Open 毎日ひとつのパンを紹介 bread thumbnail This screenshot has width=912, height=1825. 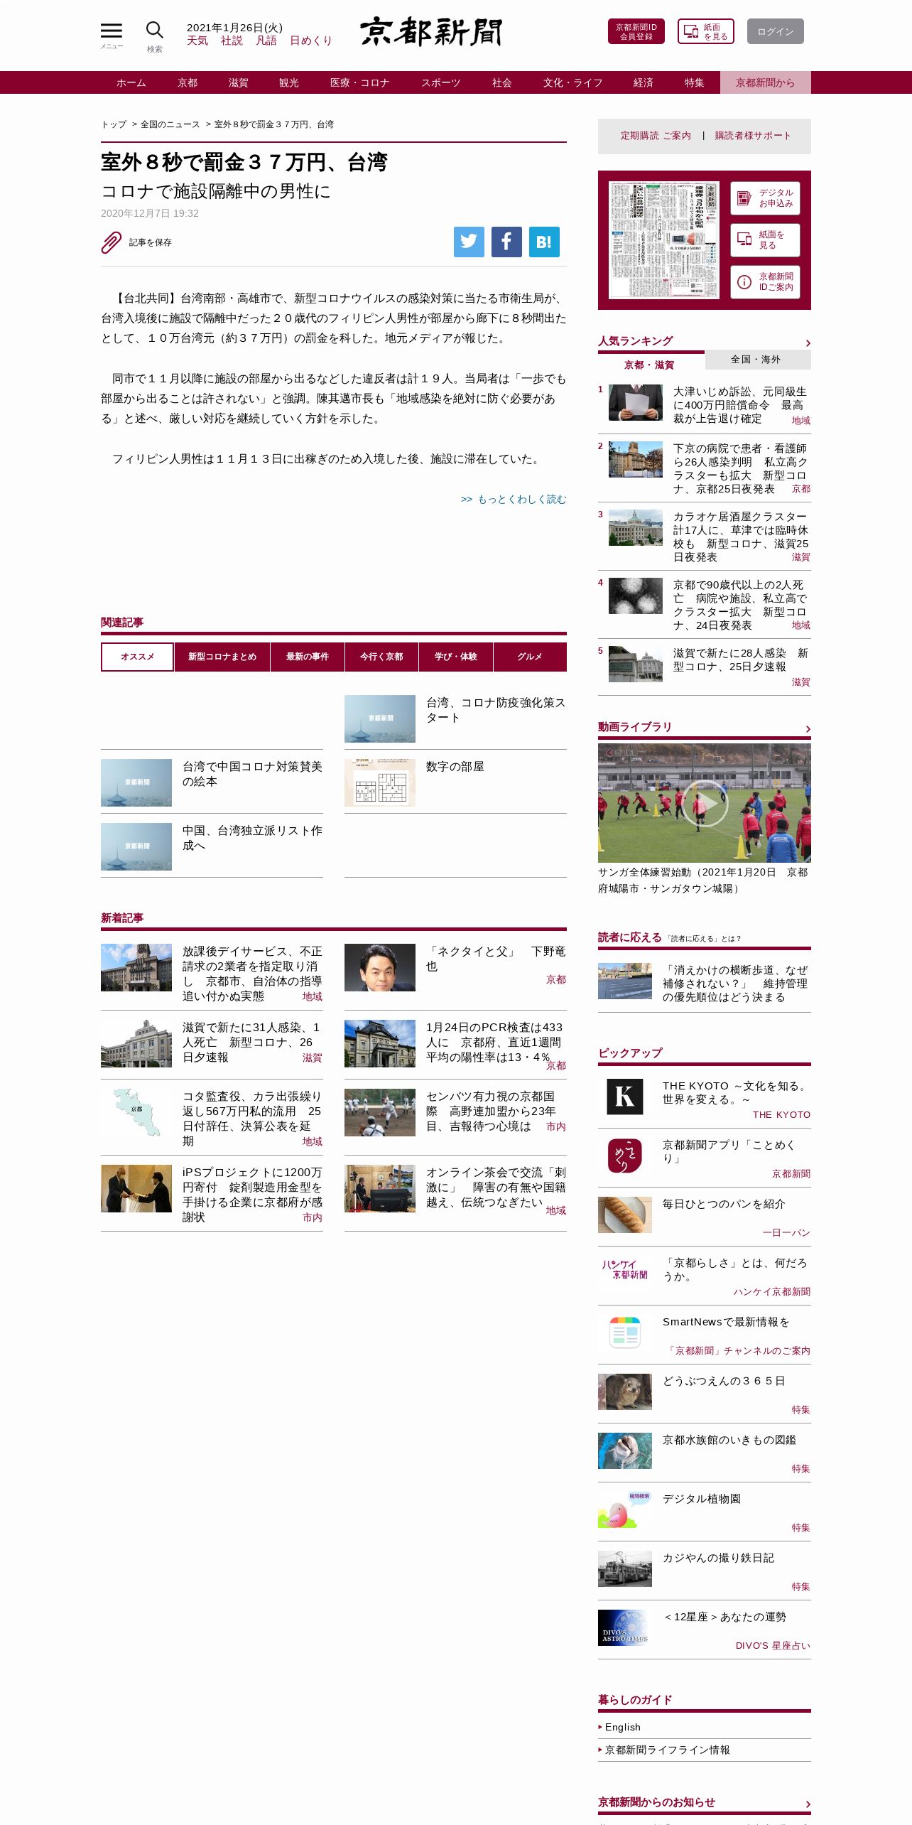(625, 1215)
